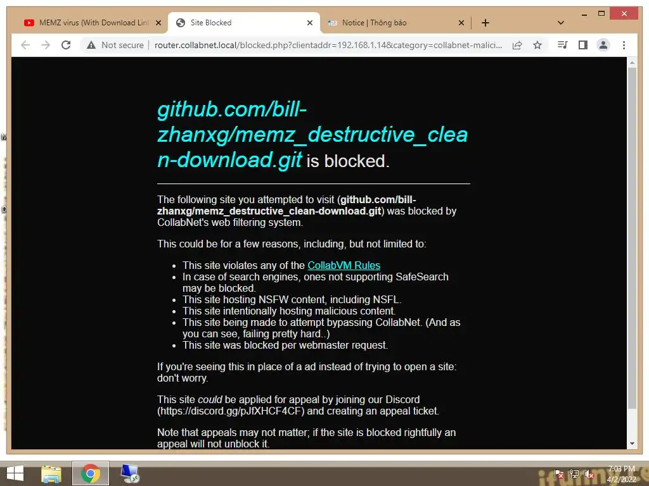The height and width of the screenshot is (486, 649).
Task: Expand the tab search chevron
Action: 561,23
